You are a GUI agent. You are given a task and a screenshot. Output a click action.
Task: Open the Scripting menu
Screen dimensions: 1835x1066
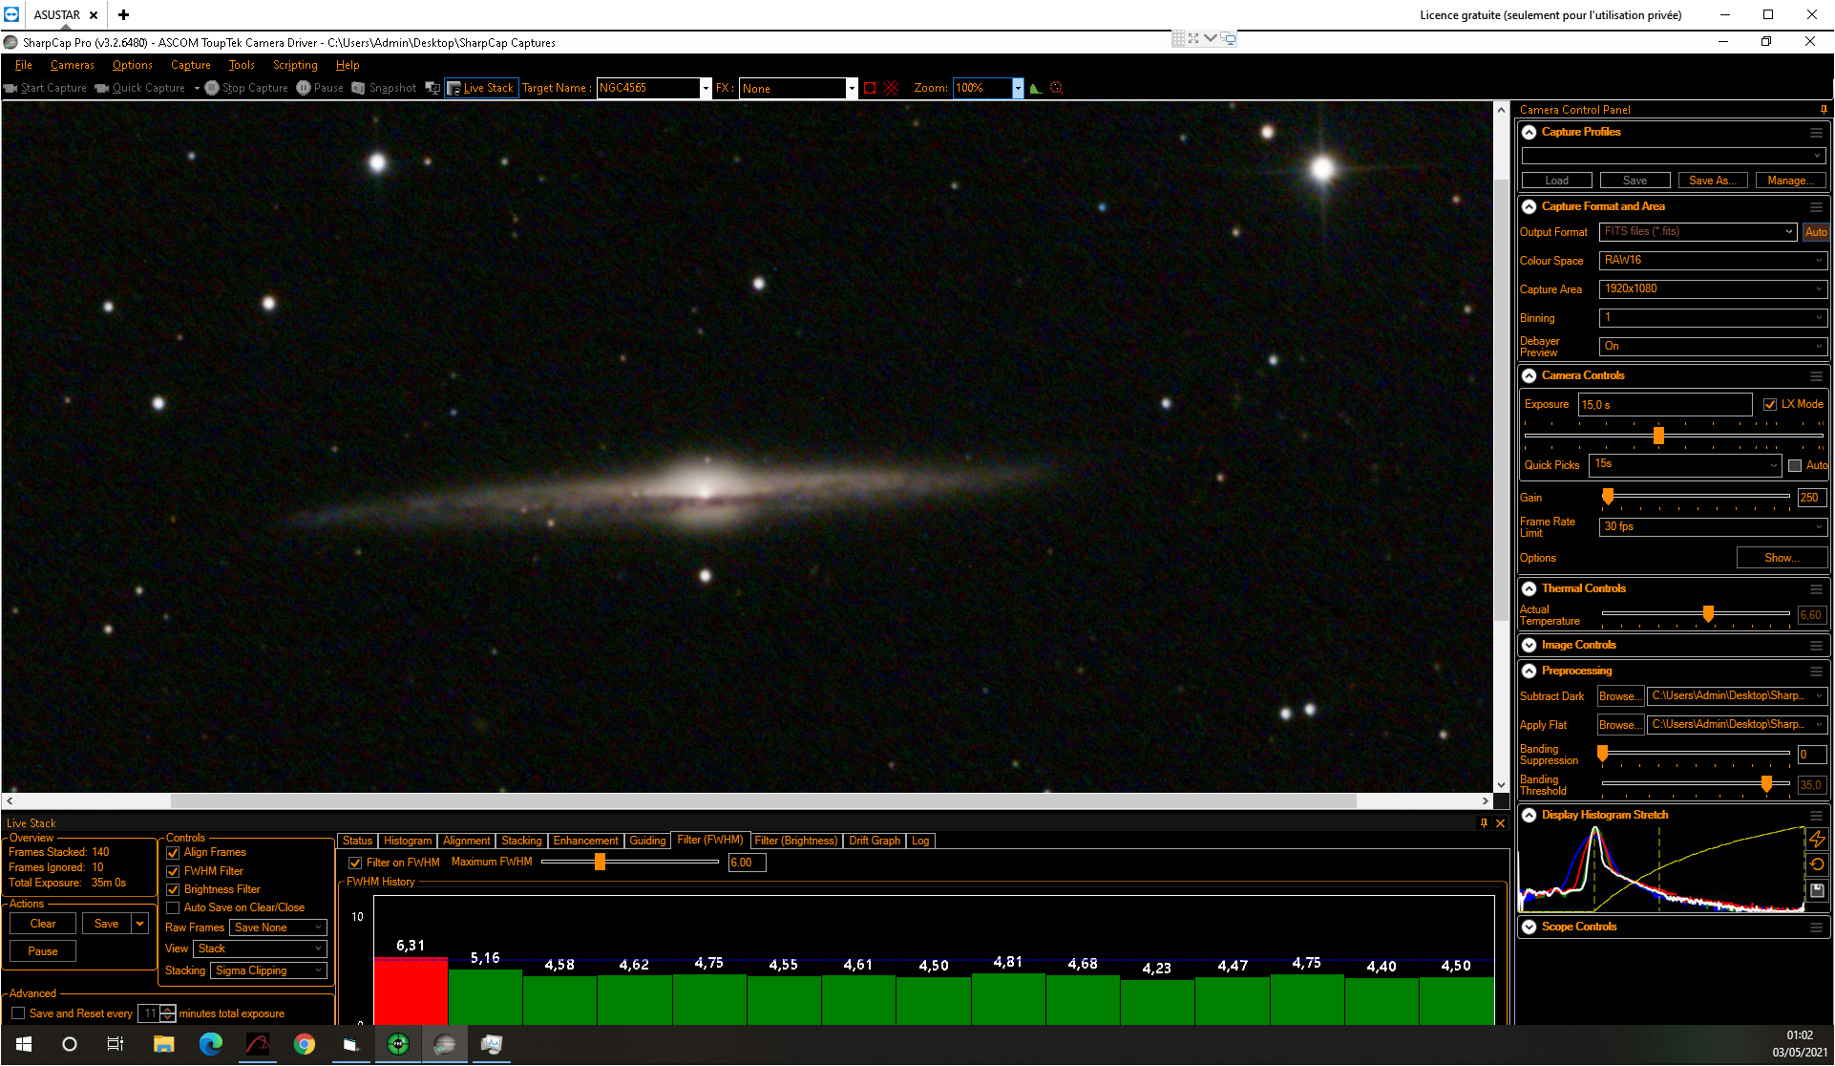point(295,65)
